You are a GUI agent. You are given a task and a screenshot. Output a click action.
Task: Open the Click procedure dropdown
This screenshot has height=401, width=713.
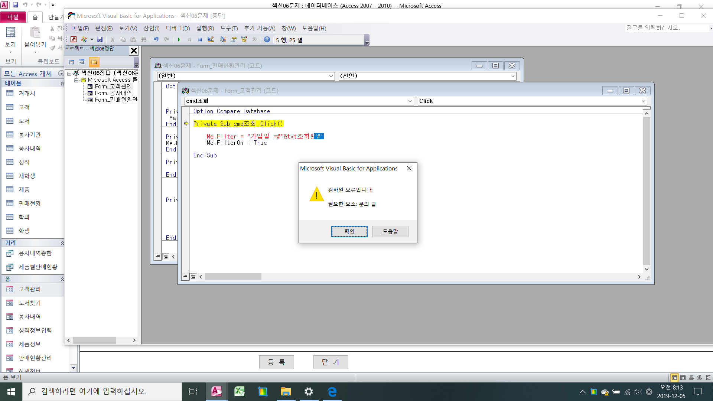coord(643,101)
